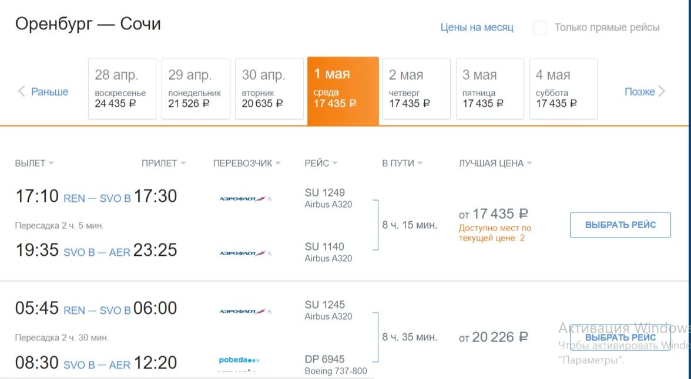
Task: Sort by Лучшая цена column
Action: click(495, 163)
